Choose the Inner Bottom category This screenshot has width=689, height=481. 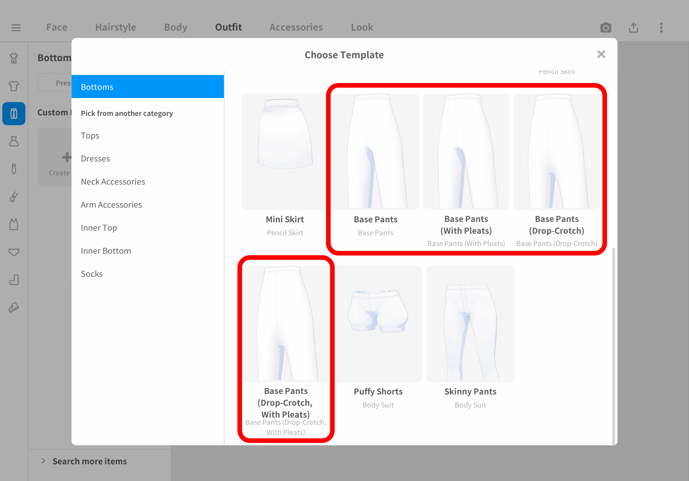106,251
